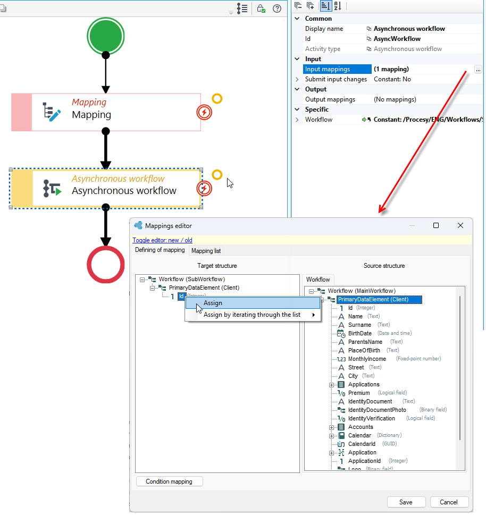Select the green start node of the workflow
Screen dimensions: 486x515
click(x=105, y=36)
